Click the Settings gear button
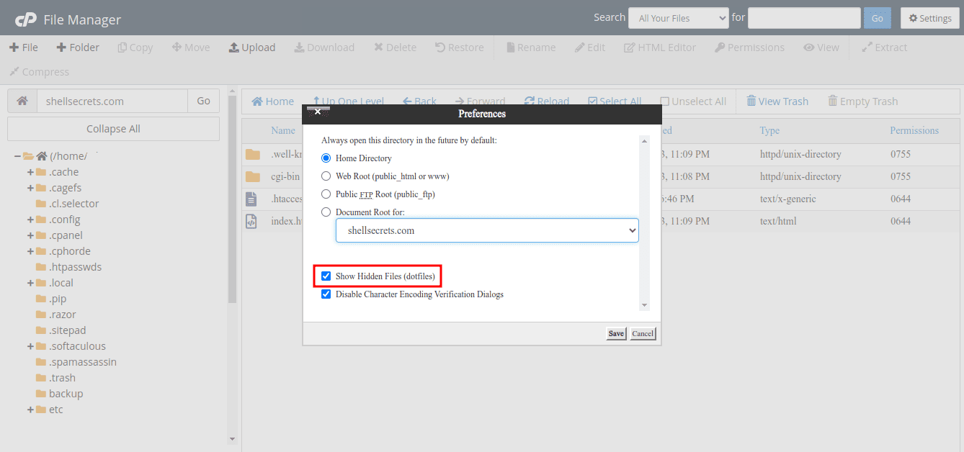The height and width of the screenshot is (452, 964). (x=929, y=18)
